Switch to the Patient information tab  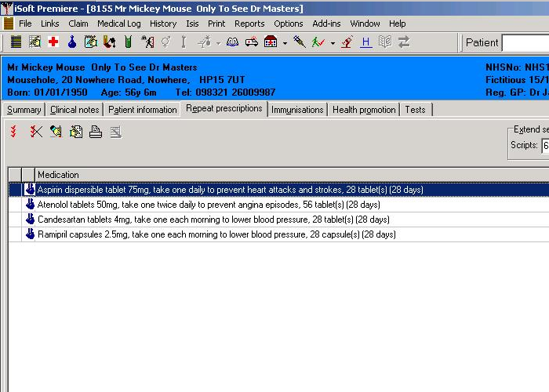coord(142,110)
